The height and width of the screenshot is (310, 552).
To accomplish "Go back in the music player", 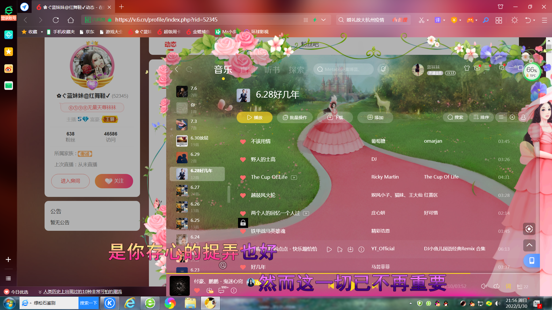I will click(x=177, y=69).
